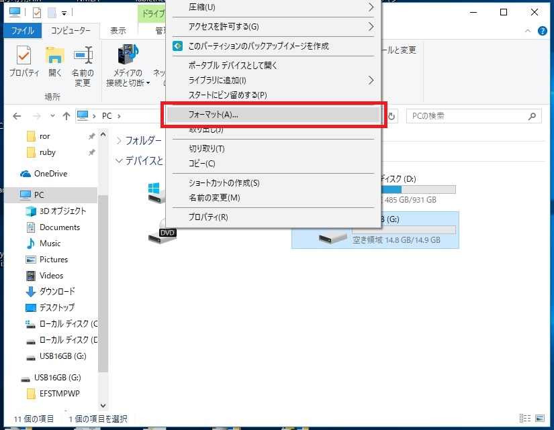This screenshot has height=430, width=554.
Task: Click the 開く ribbon icon
Action: click(x=55, y=62)
